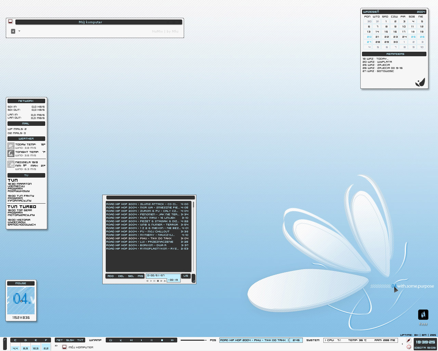Stop playback from taskbar Winamp controls

(x=162, y=340)
